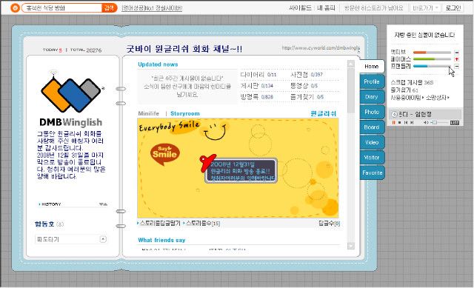Click the orange 검색 search button
The height and width of the screenshot is (288, 474).
click(109, 8)
